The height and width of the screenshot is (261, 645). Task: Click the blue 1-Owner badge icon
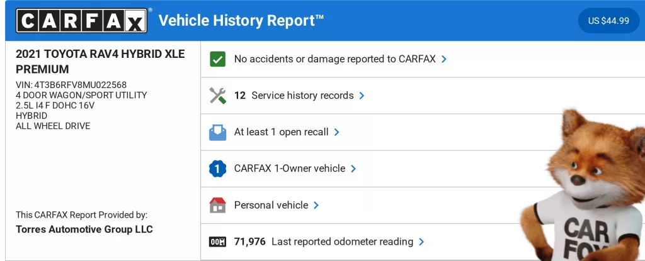coord(217,169)
